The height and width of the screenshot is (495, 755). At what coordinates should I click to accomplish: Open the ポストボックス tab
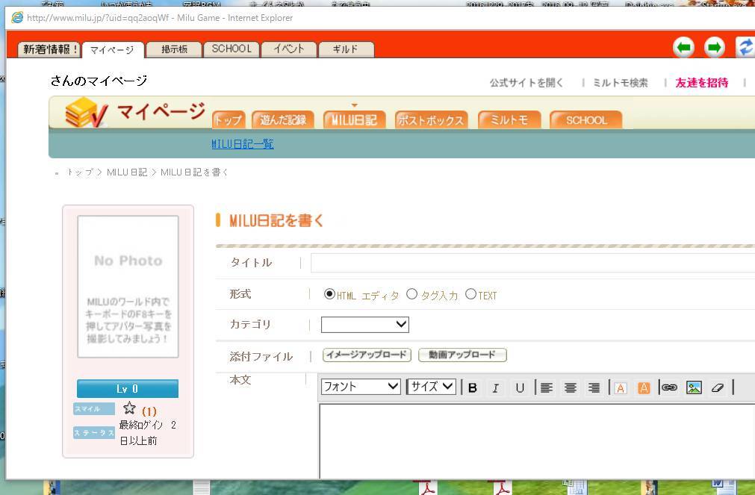(x=431, y=120)
